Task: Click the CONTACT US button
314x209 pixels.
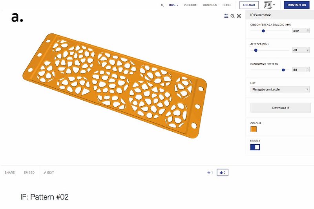Action: 297,5
